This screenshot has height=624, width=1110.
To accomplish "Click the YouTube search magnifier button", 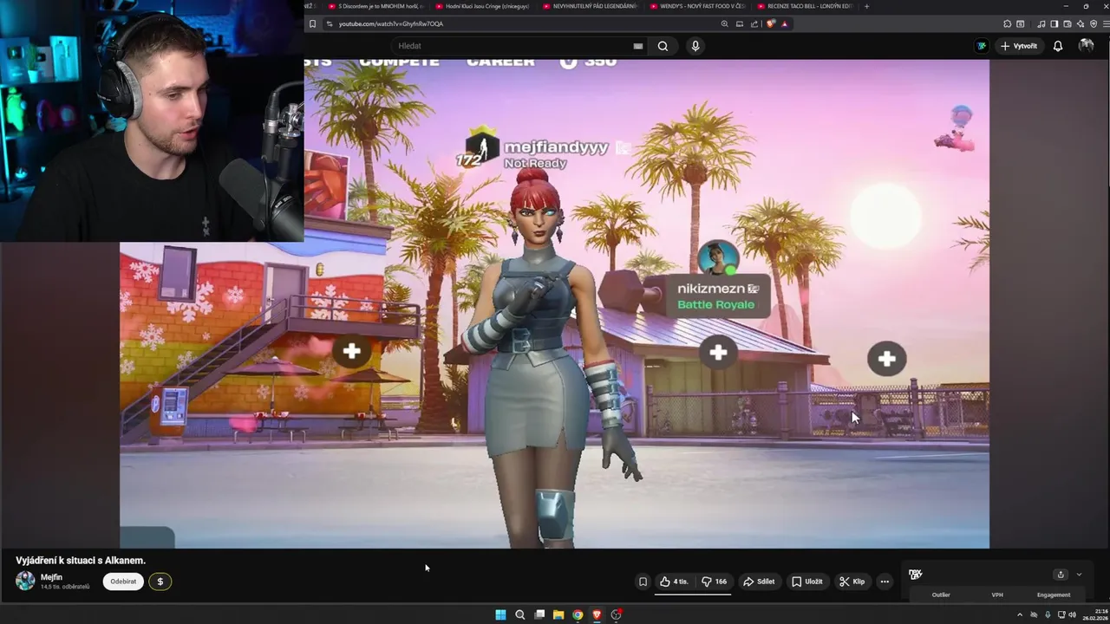I will click(x=663, y=46).
